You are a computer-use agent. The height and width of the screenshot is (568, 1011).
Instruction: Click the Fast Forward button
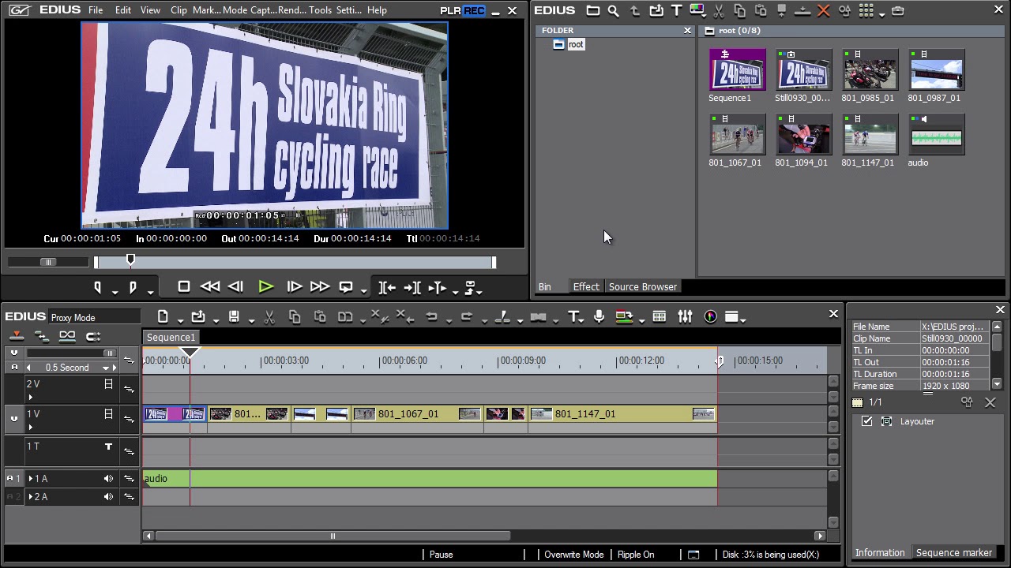[319, 287]
